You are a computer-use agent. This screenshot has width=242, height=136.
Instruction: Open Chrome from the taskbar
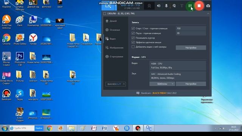[x=50, y=128]
